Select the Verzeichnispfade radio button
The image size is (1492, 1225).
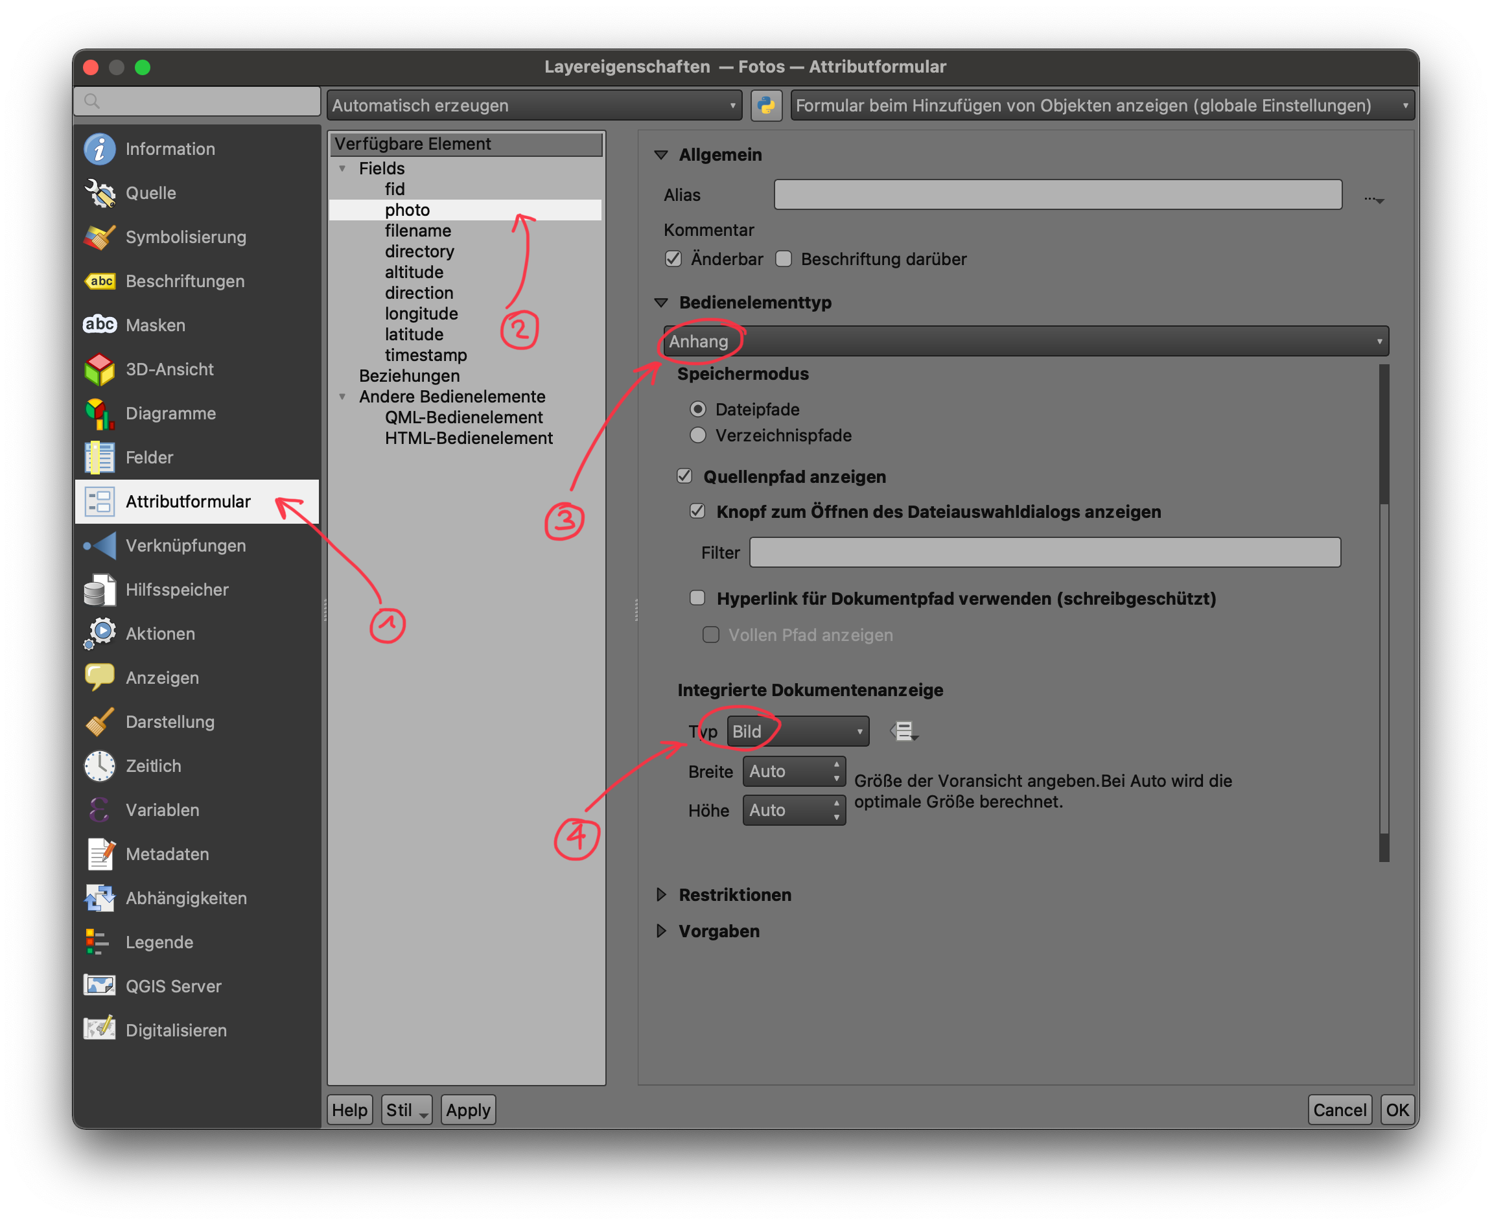[x=697, y=436]
